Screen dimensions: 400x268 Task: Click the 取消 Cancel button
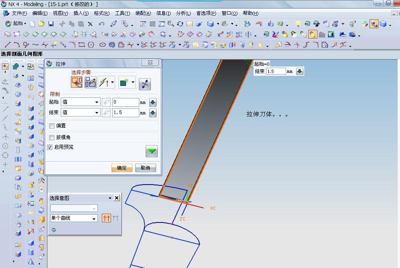[x=145, y=168]
